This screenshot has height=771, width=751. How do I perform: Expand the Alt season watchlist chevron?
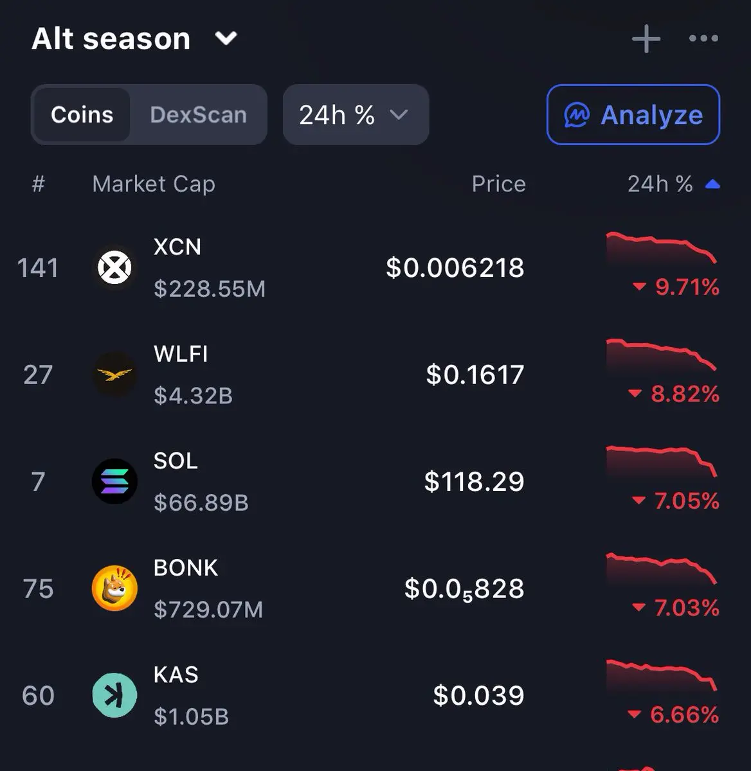226,39
